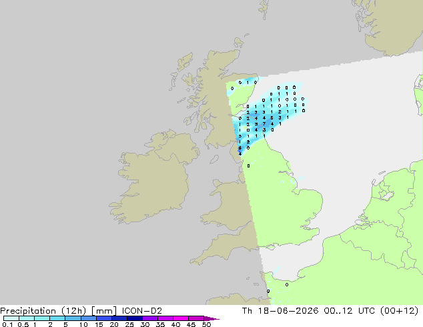Click the 2–5 mm legend color swatch
Screen dimensions: 423x327
(57, 318)
